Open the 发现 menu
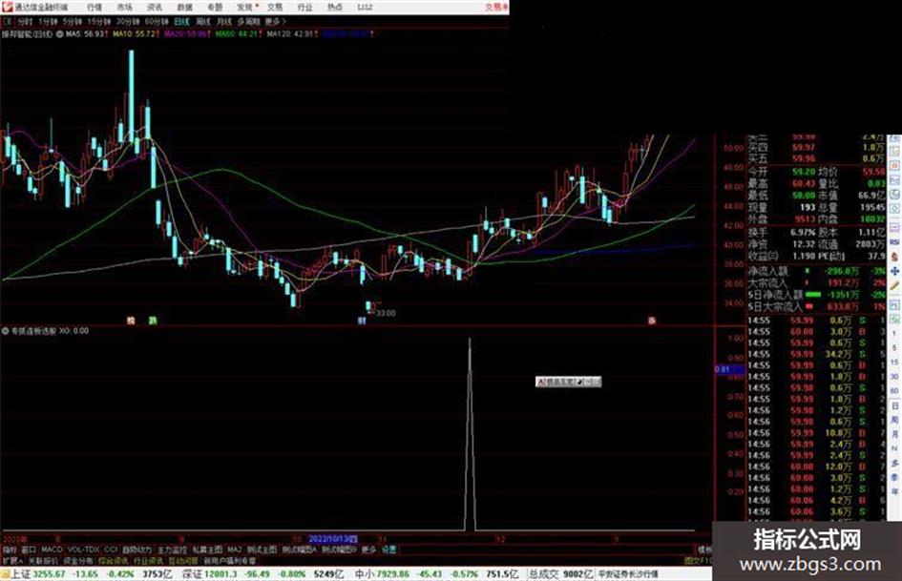The width and height of the screenshot is (902, 581). pyautogui.click(x=245, y=7)
